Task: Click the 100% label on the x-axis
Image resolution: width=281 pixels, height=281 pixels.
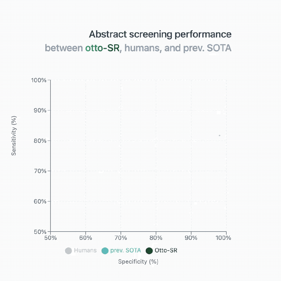Action: click(x=223, y=238)
